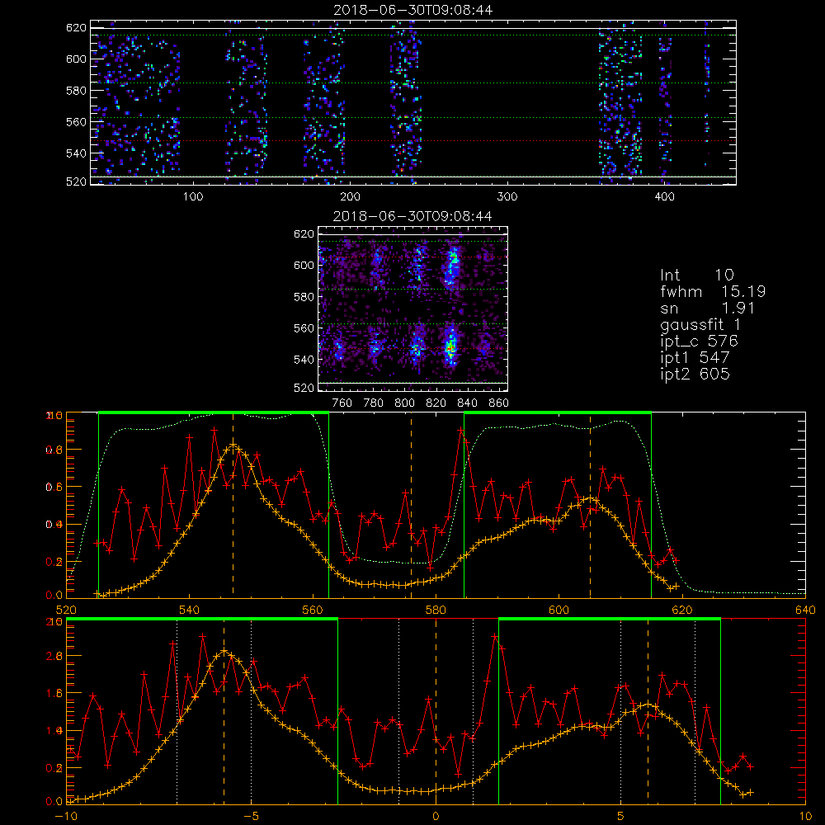
Task: Click x-axis label 800 under middle image
Action: [x=404, y=403]
